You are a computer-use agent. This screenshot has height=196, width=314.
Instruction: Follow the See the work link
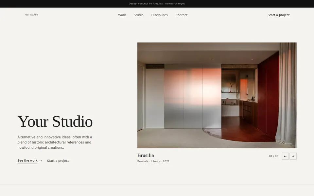coord(30,161)
